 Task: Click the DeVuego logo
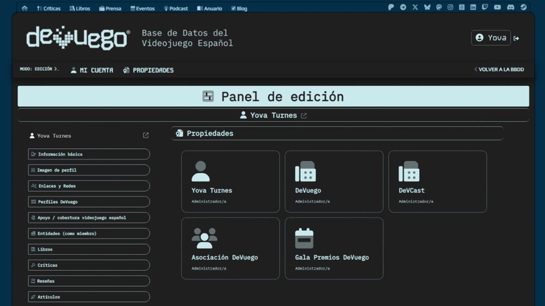tap(78, 38)
